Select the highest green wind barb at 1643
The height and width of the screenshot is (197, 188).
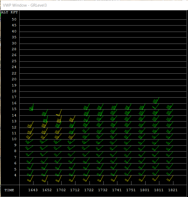click(x=32, y=107)
